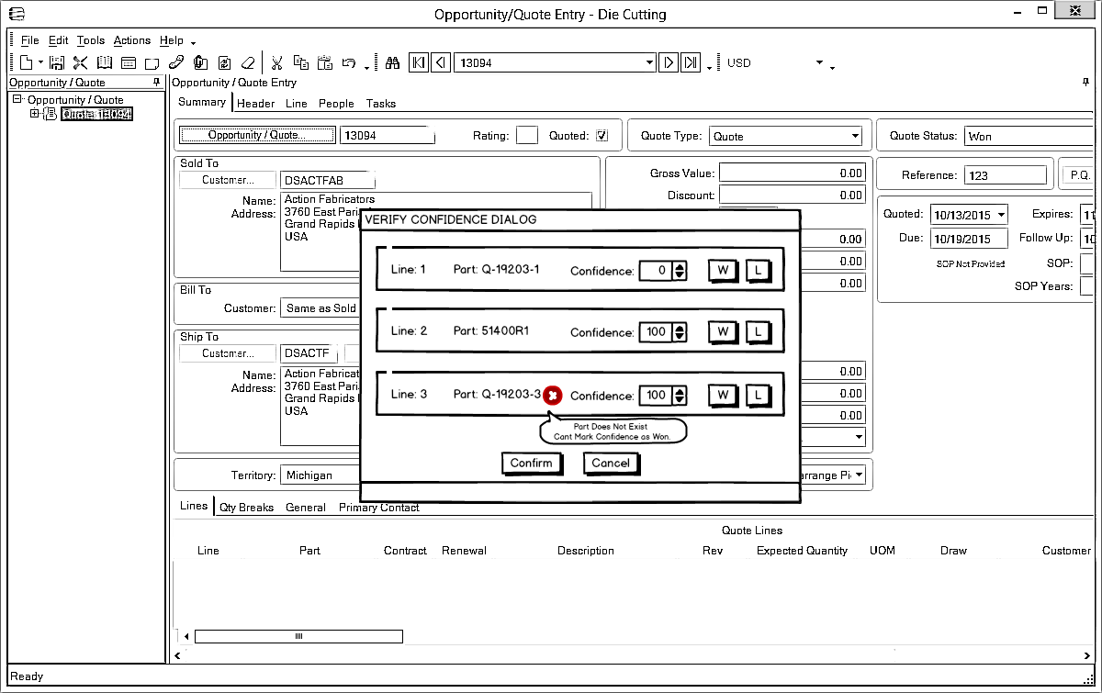Viewport: 1102px width, 693px height.
Task: Switch to the Primary Contact tab
Action: (x=379, y=508)
